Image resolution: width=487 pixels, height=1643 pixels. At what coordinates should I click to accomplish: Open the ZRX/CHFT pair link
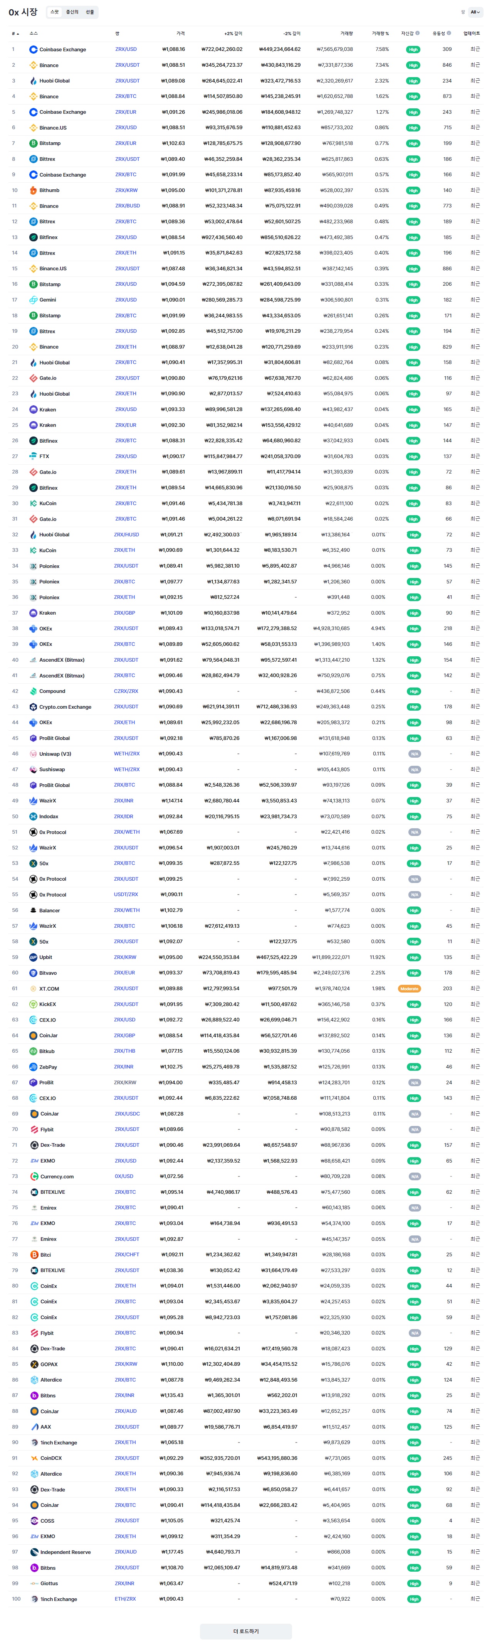coord(127,1255)
